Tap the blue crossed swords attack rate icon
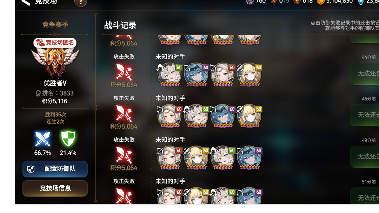The width and height of the screenshot is (379, 213). coord(42,139)
